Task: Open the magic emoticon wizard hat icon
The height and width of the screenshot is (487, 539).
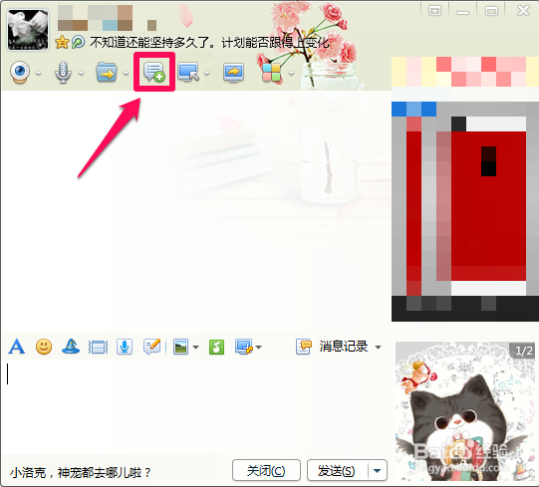Action: (x=71, y=347)
